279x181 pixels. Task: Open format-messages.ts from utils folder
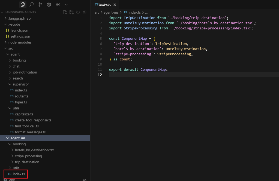[x=30, y=132]
